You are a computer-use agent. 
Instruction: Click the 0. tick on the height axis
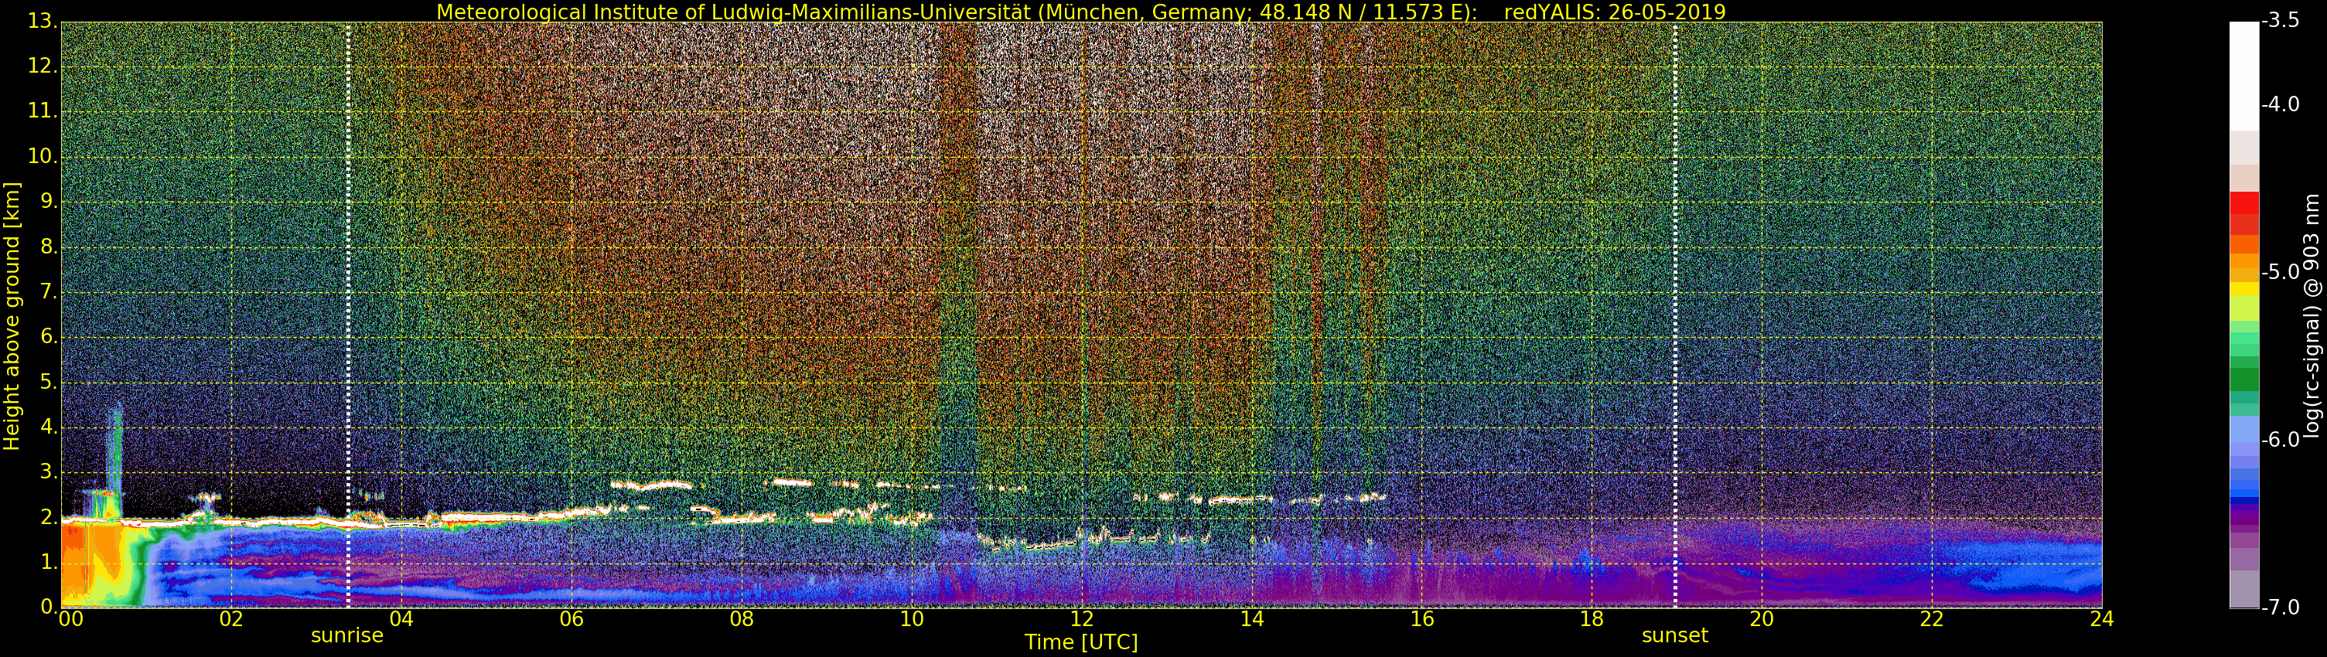point(49,607)
